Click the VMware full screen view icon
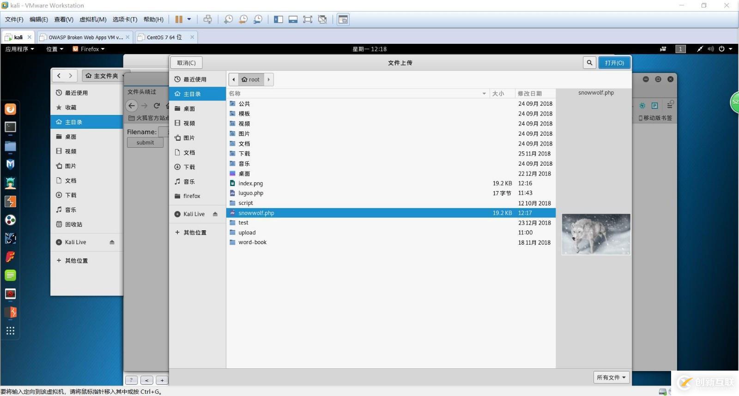 (308, 19)
